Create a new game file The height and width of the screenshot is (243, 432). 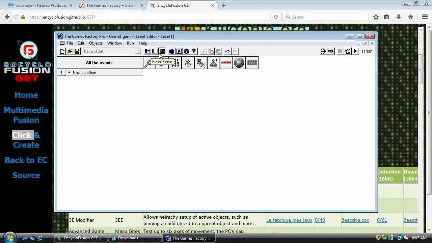coord(62,51)
